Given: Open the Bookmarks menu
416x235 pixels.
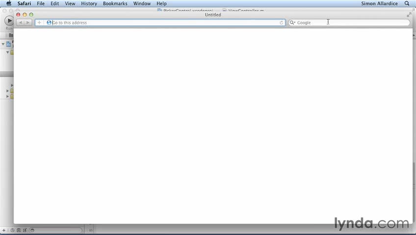Looking at the screenshot, I should (x=115, y=3).
